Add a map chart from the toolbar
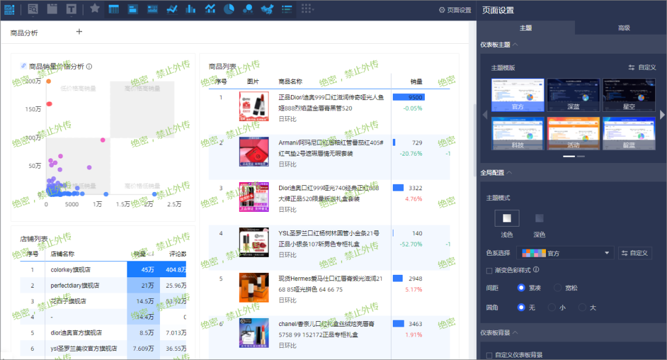The height and width of the screenshot is (360, 667). coord(267,9)
